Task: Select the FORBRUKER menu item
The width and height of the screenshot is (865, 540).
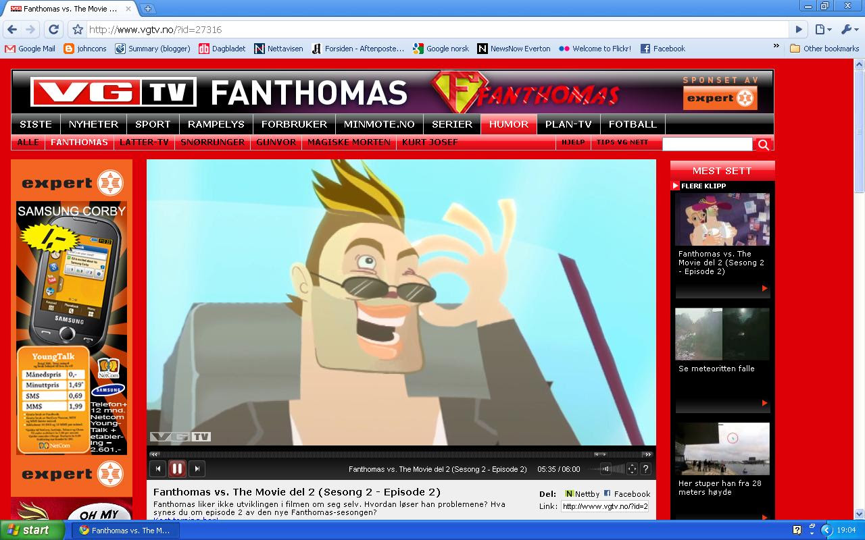Action: (294, 124)
